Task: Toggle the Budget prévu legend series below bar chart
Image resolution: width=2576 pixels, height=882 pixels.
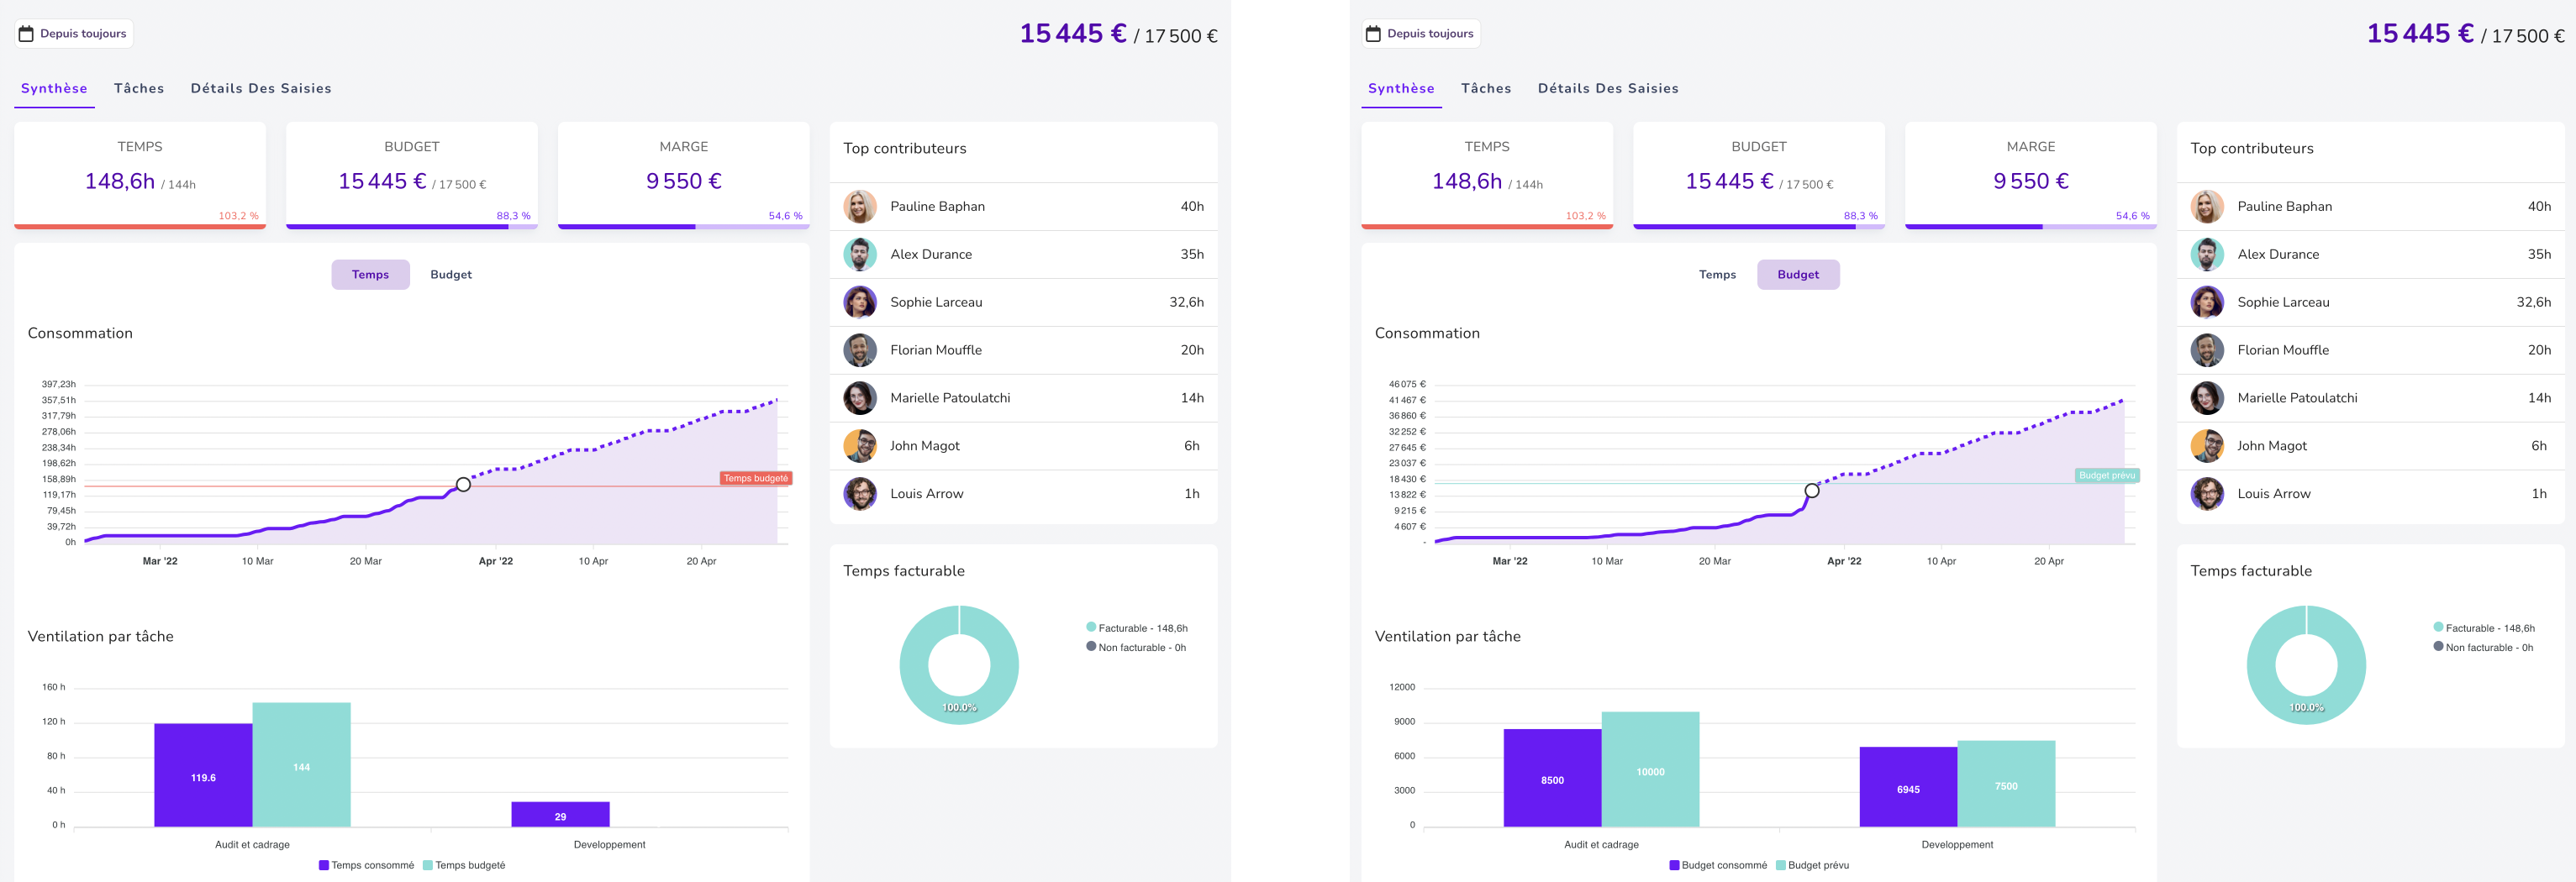Action: click(x=1812, y=866)
